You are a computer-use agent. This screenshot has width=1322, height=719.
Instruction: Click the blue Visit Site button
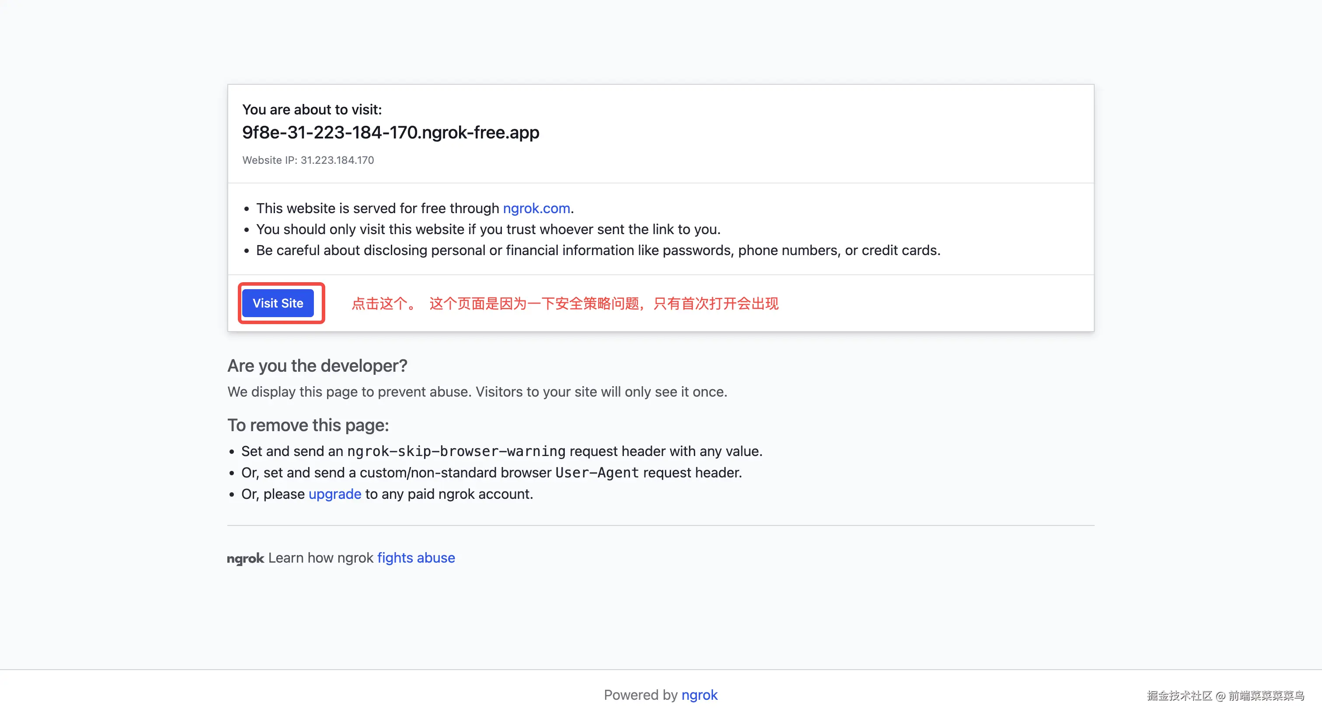(278, 303)
